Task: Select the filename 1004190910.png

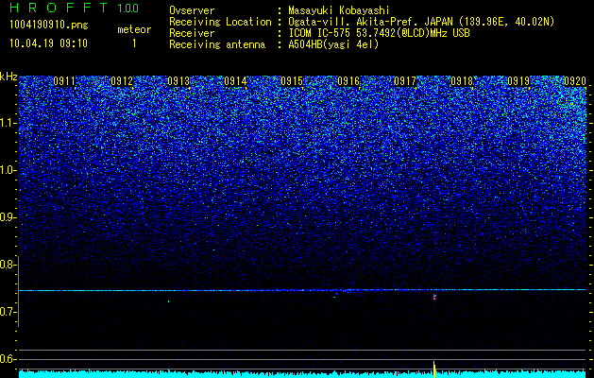Action: pyautogui.click(x=49, y=25)
